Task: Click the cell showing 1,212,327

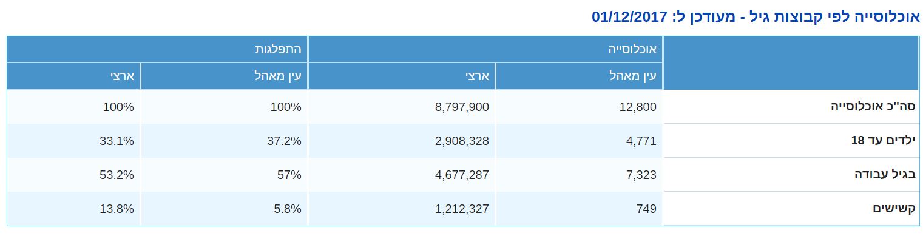Action: pyautogui.click(x=402, y=209)
